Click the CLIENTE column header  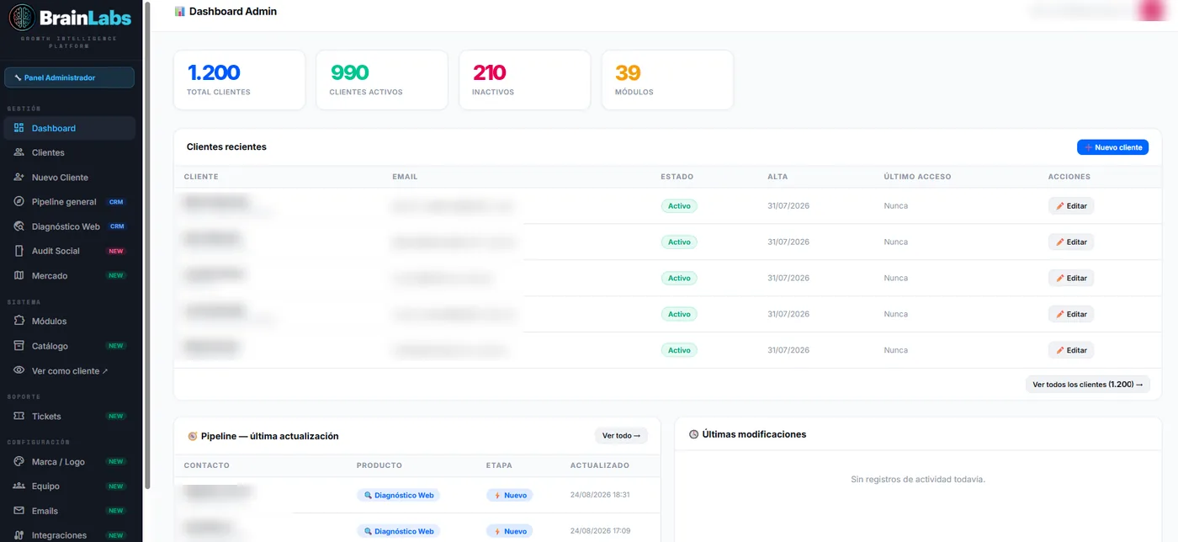point(201,177)
